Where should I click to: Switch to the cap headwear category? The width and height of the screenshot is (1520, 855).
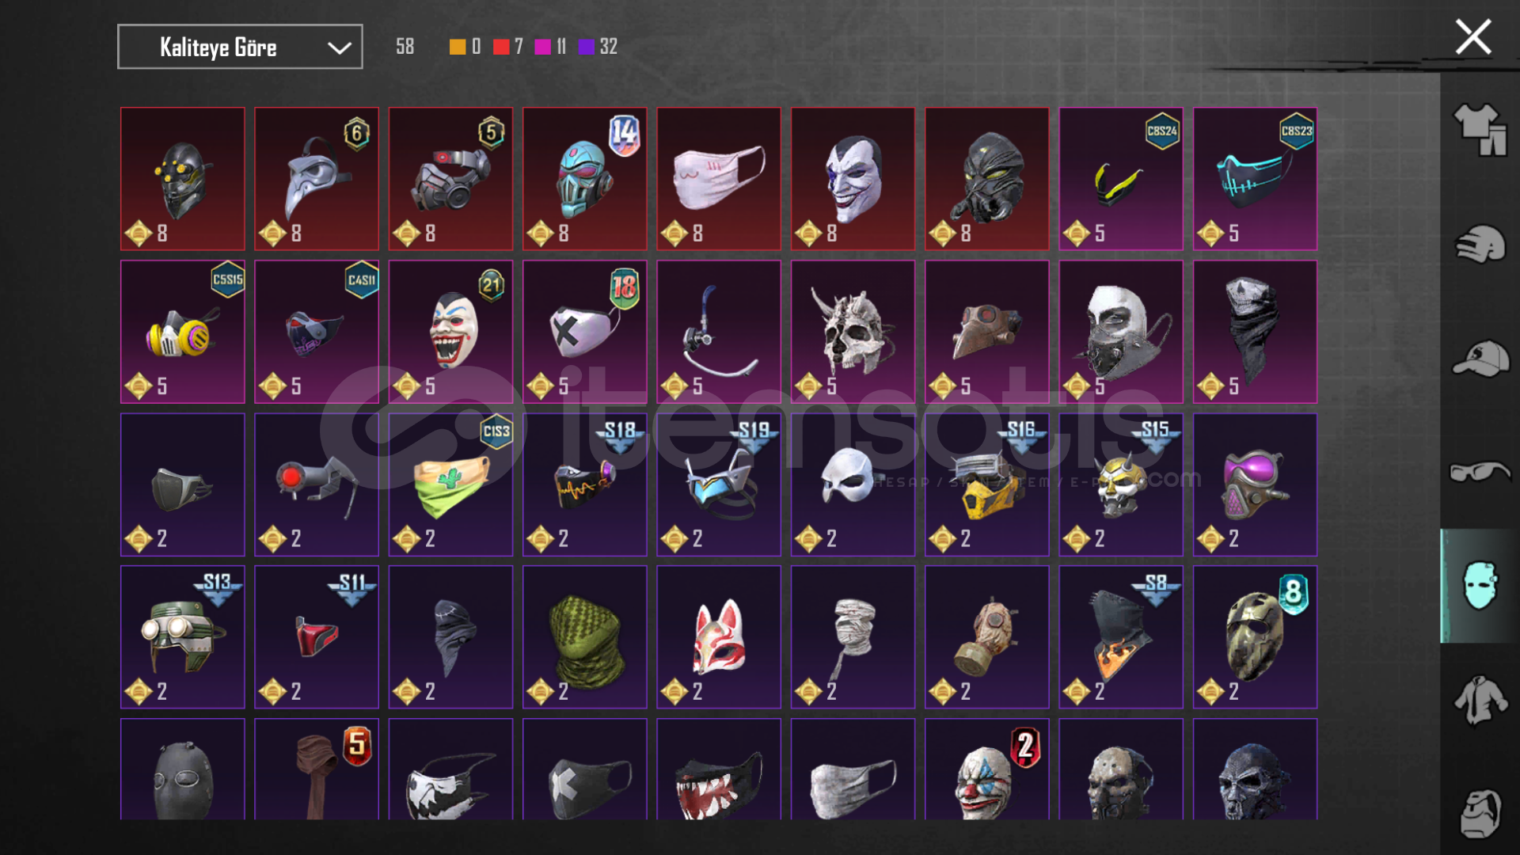click(x=1479, y=359)
